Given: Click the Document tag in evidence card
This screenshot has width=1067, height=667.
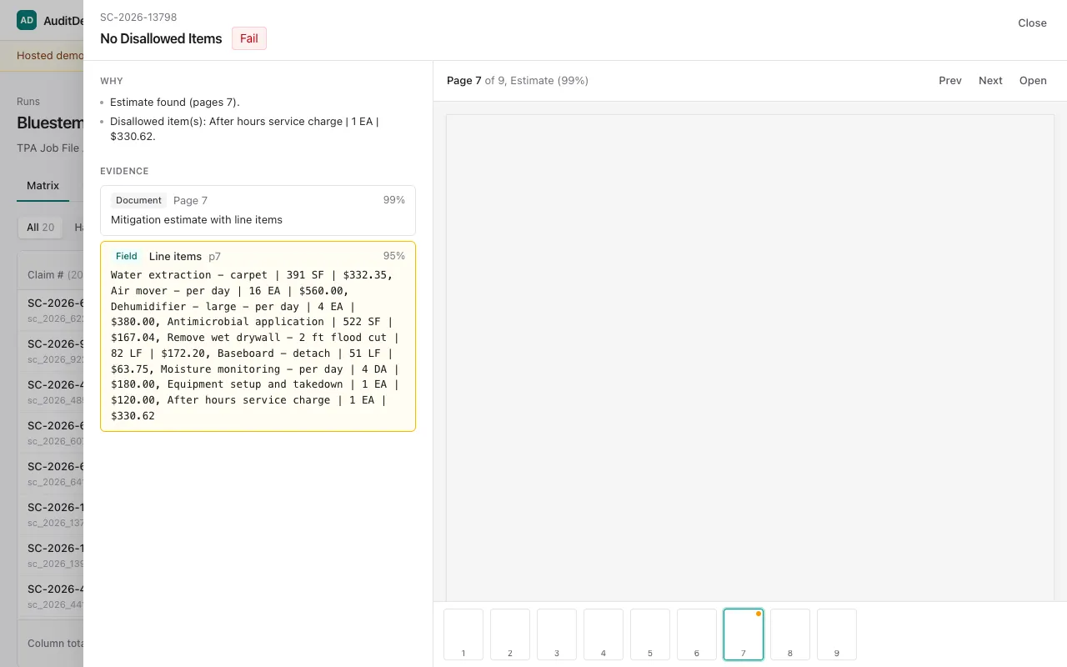Looking at the screenshot, I should click(138, 200).
